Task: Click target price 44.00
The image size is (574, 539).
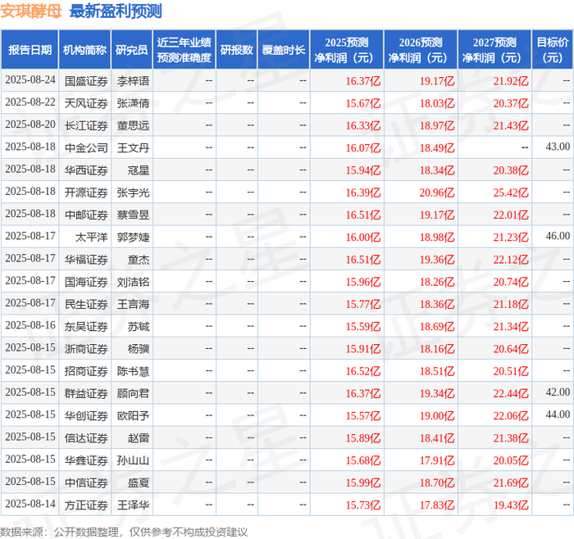Action: [558, 414]
